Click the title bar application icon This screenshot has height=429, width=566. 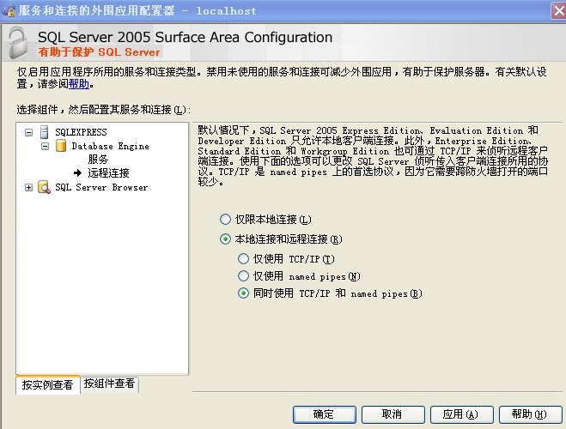[9, 10]
